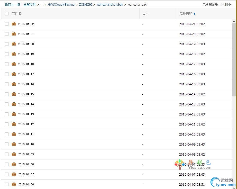This screenshot has width=237, height=189.
Task: Navigate to wangzhanshujubak breadcrumb
Action: 110,5
